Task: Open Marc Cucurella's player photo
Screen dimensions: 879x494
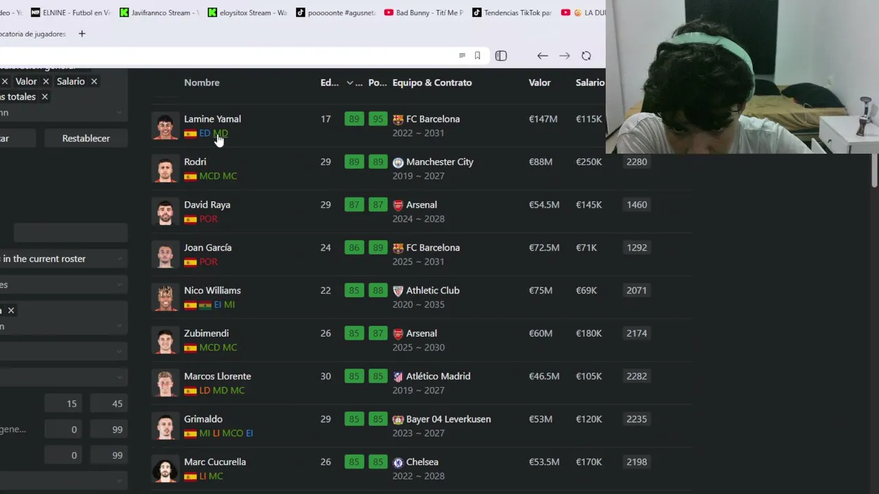Action: click(x=165, y=469)
